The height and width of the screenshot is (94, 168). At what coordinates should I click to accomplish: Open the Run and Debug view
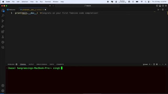(3, 26)
